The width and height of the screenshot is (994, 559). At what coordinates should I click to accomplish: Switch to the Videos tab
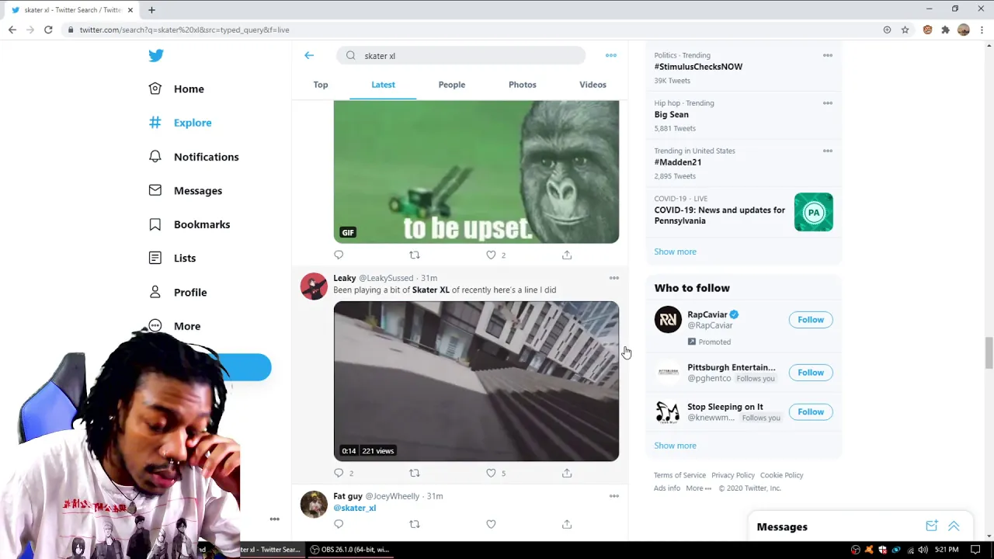point(593,85)
